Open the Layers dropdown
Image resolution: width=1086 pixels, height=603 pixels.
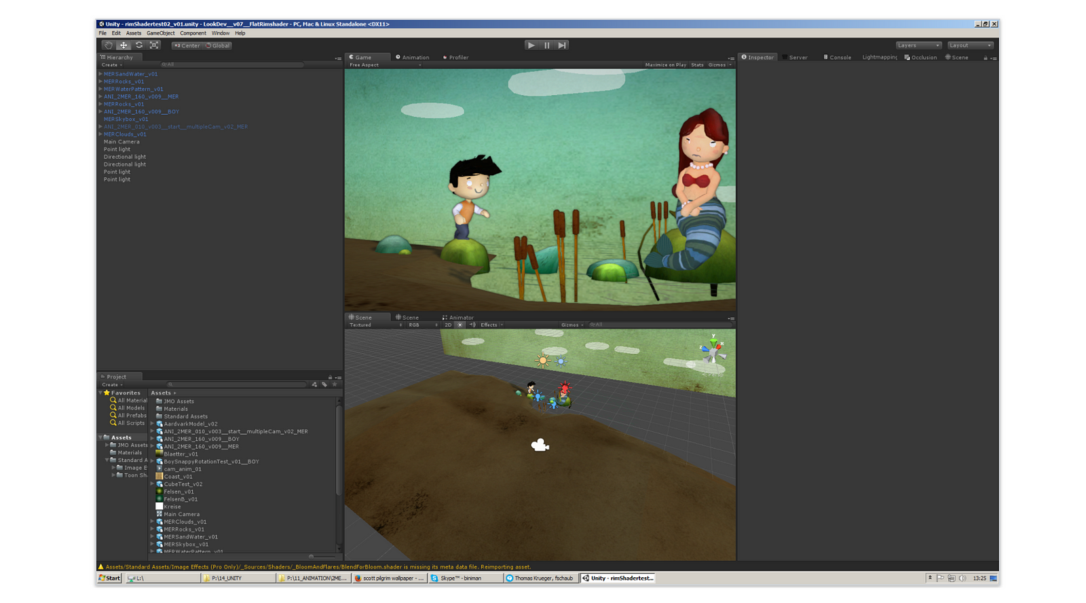tap(918, 45)
